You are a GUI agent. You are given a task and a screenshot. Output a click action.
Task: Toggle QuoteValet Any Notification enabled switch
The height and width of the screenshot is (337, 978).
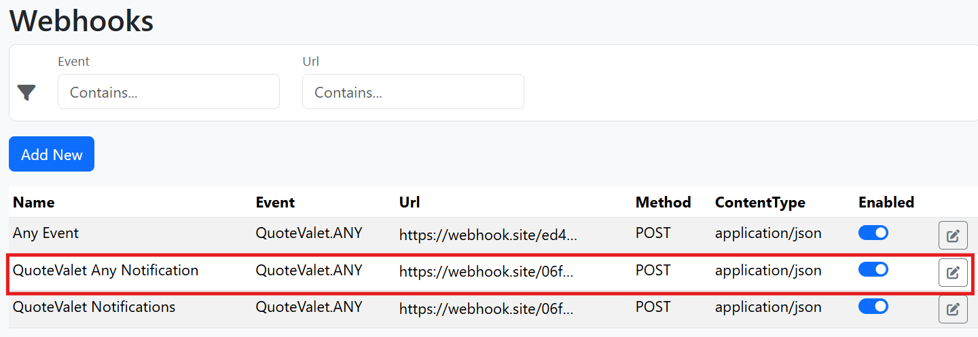click(873, 270)
